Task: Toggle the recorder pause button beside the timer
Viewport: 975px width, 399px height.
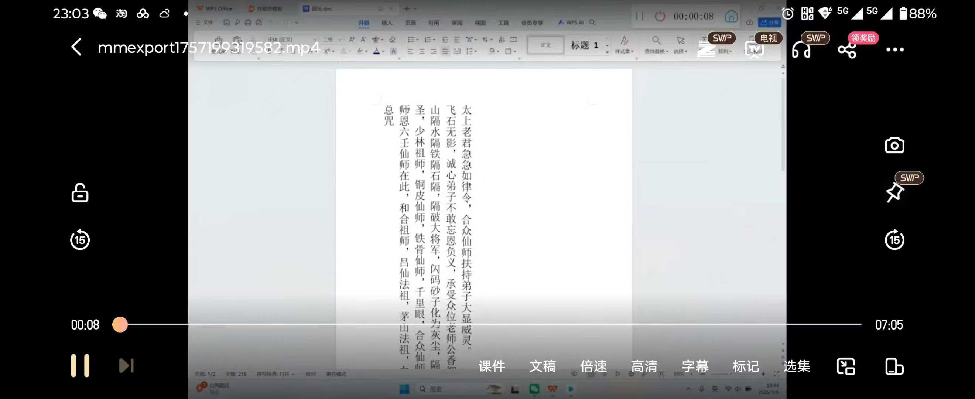Action: (x=640, y=16)
